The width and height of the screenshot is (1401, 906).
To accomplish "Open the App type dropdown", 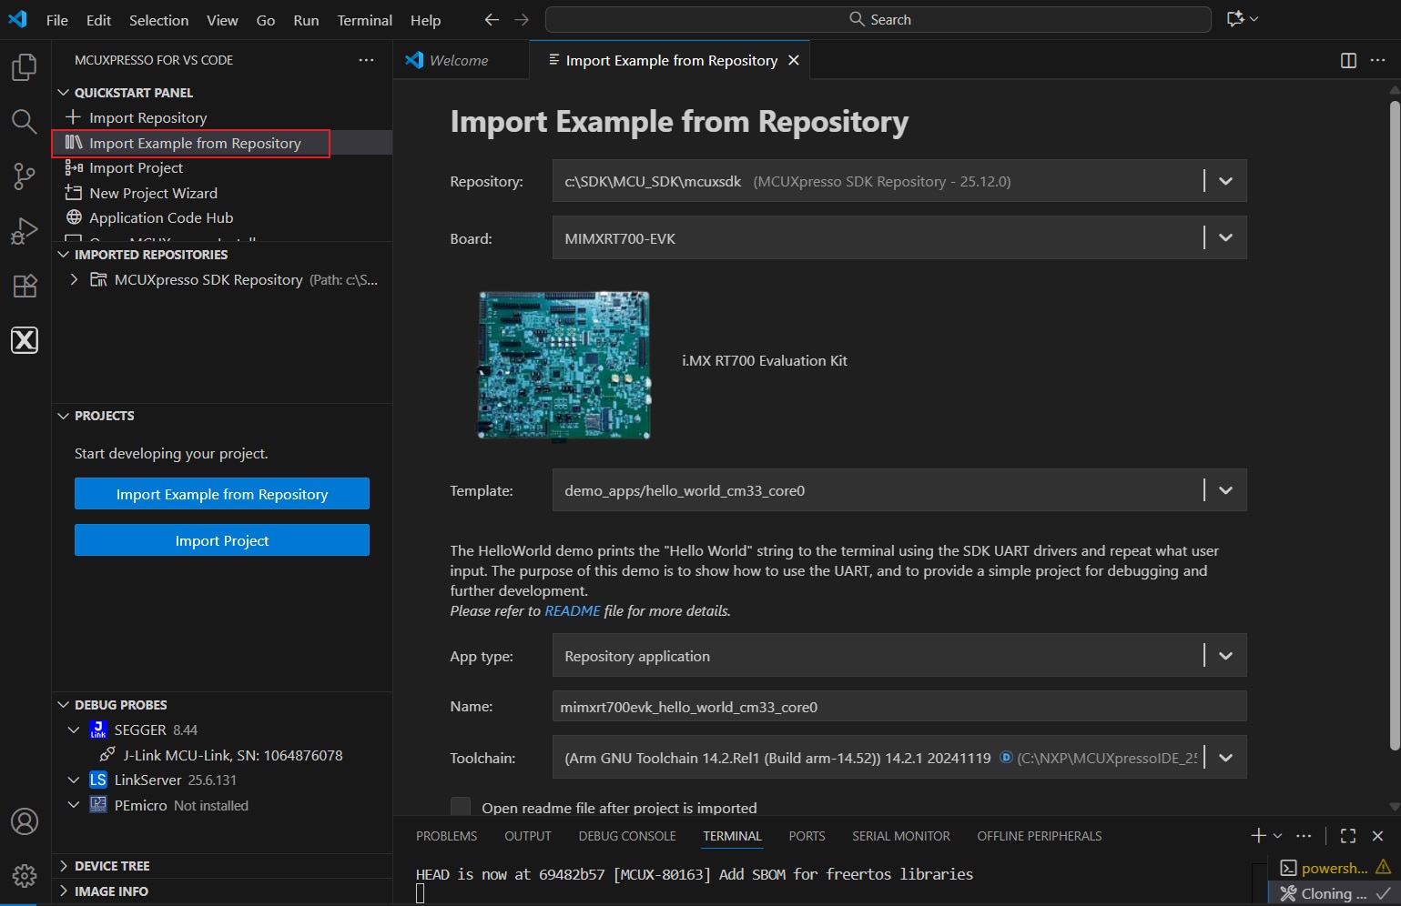I will tap(1225, 656).
